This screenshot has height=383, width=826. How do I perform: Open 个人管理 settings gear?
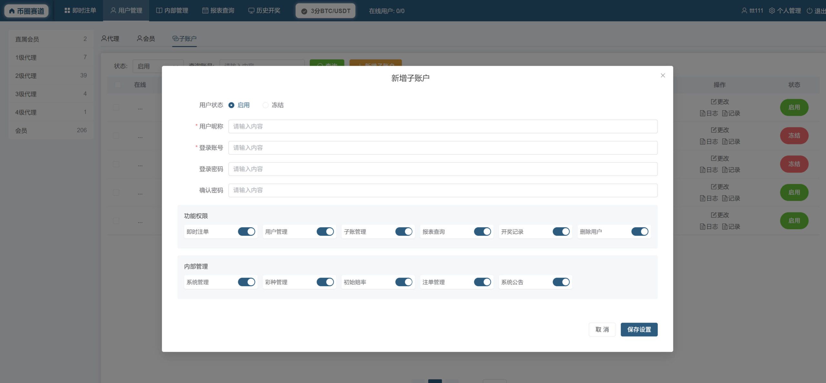click(x=772, y=11)
